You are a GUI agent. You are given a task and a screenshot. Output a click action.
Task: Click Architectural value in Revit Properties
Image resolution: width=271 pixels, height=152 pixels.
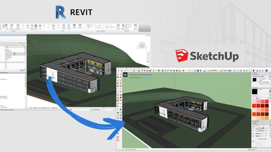(x=8, y=56)
